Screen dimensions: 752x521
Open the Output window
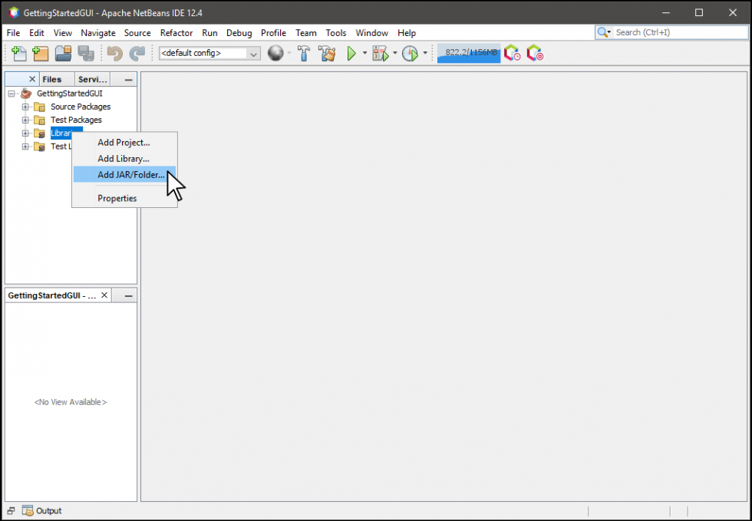(42, 510)
